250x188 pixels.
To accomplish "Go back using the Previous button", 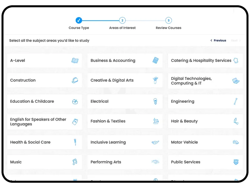I will pos(218,40).
